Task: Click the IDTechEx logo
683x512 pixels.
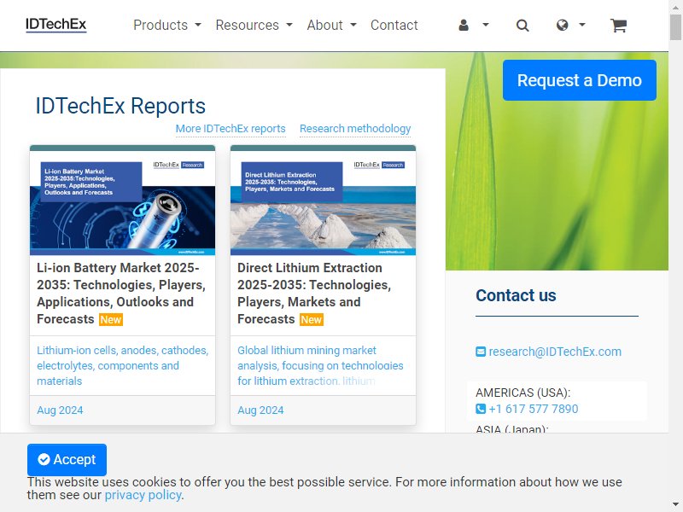Action: tap(56, 25)
